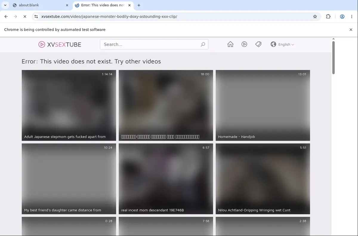Open the Chrome three-dot menu
This screenshot has height=236, width=358.
pyautogui.click(x=351, y=17)
